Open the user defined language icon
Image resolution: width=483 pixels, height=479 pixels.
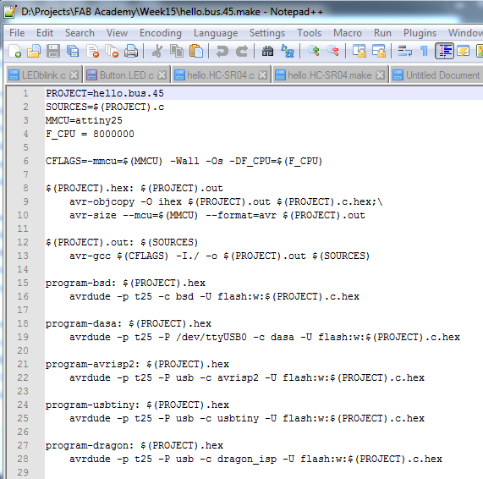(x=464, y=51)
